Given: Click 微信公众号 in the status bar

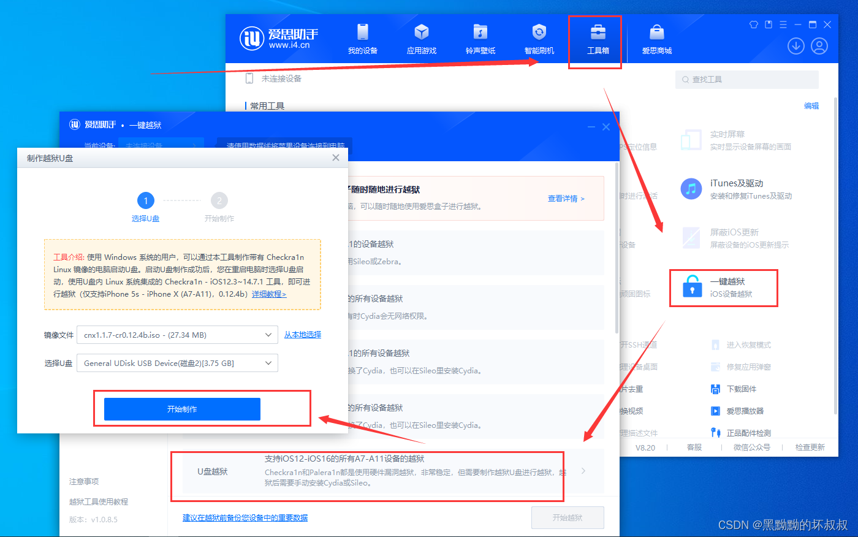Looking at the screenshot, I should (x=752, y=447).
